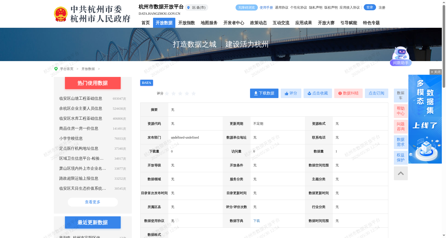Rate four stars in 评分
446x238 pixels.
coord(187,94)
